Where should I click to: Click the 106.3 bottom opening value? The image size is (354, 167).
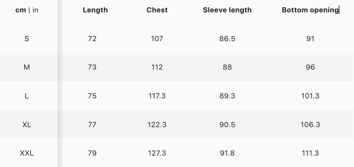coord(310,125)
